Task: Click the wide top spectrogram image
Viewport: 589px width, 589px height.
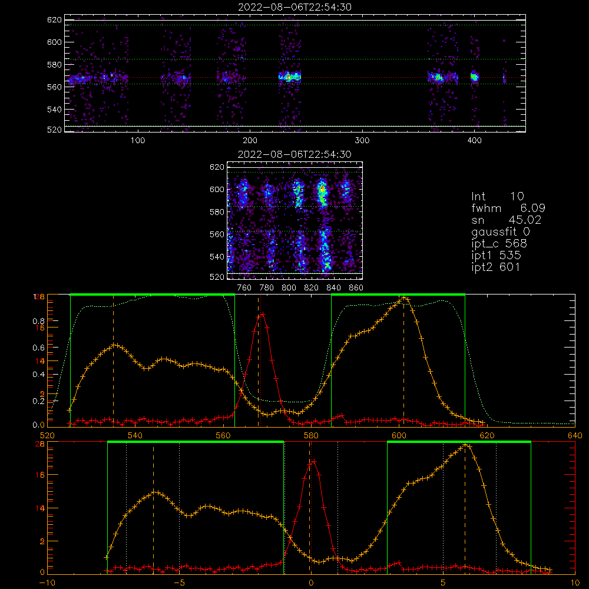Action: (295, 73)
